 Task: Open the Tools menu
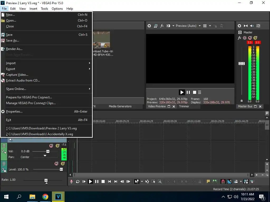pos(44,9)
